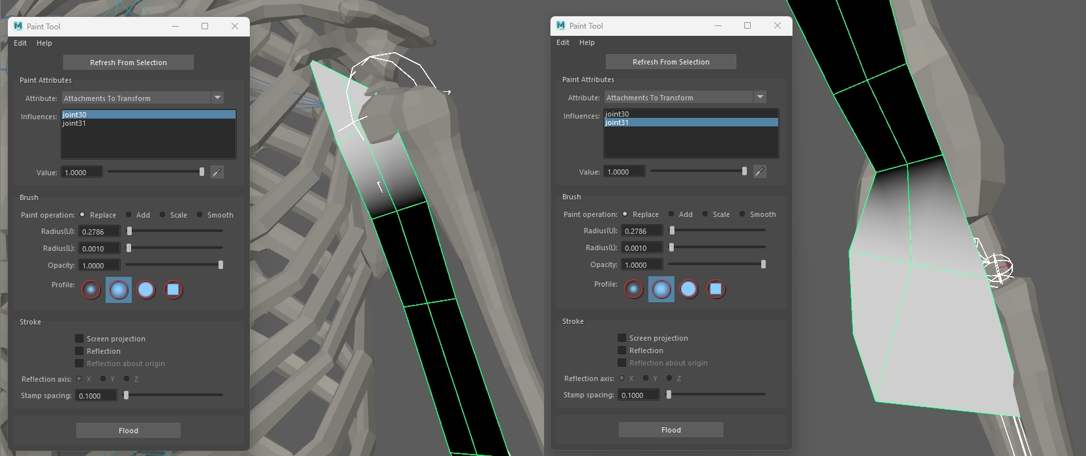Screen dimensions: 1086x456
Task: Click value eyedropper icon in left Paint Tool
Action: [x=217, y=173]
